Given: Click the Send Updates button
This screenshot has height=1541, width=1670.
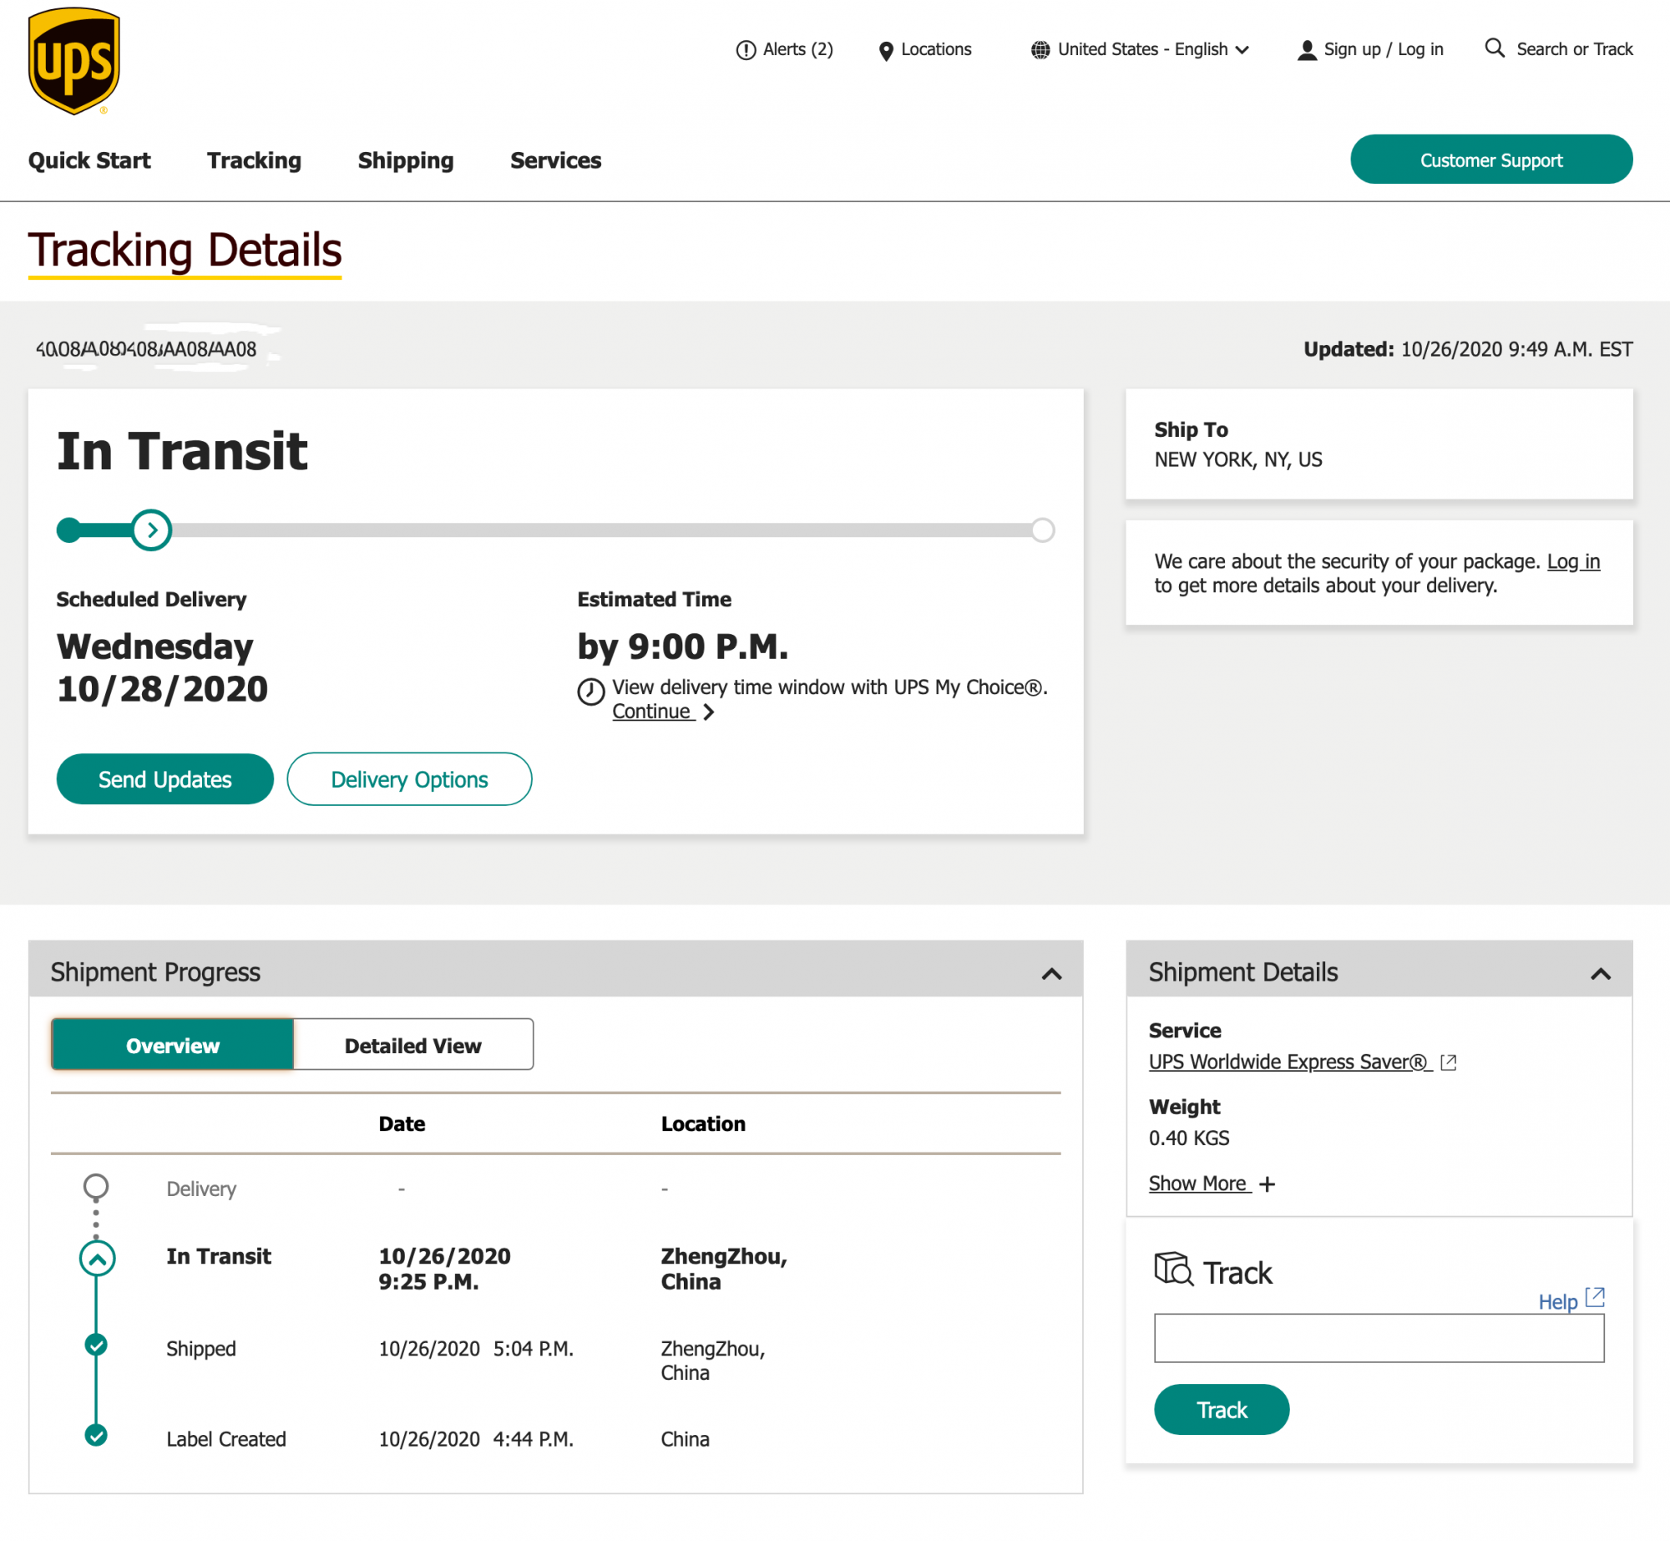Looking at the screenshot, I should pos(165,779).
